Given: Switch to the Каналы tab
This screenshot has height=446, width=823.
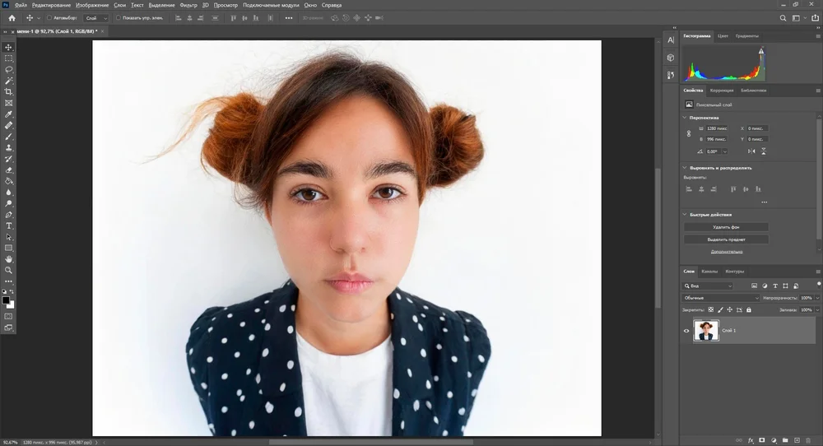Looking at the screenshot, I should tap(709, 272).
